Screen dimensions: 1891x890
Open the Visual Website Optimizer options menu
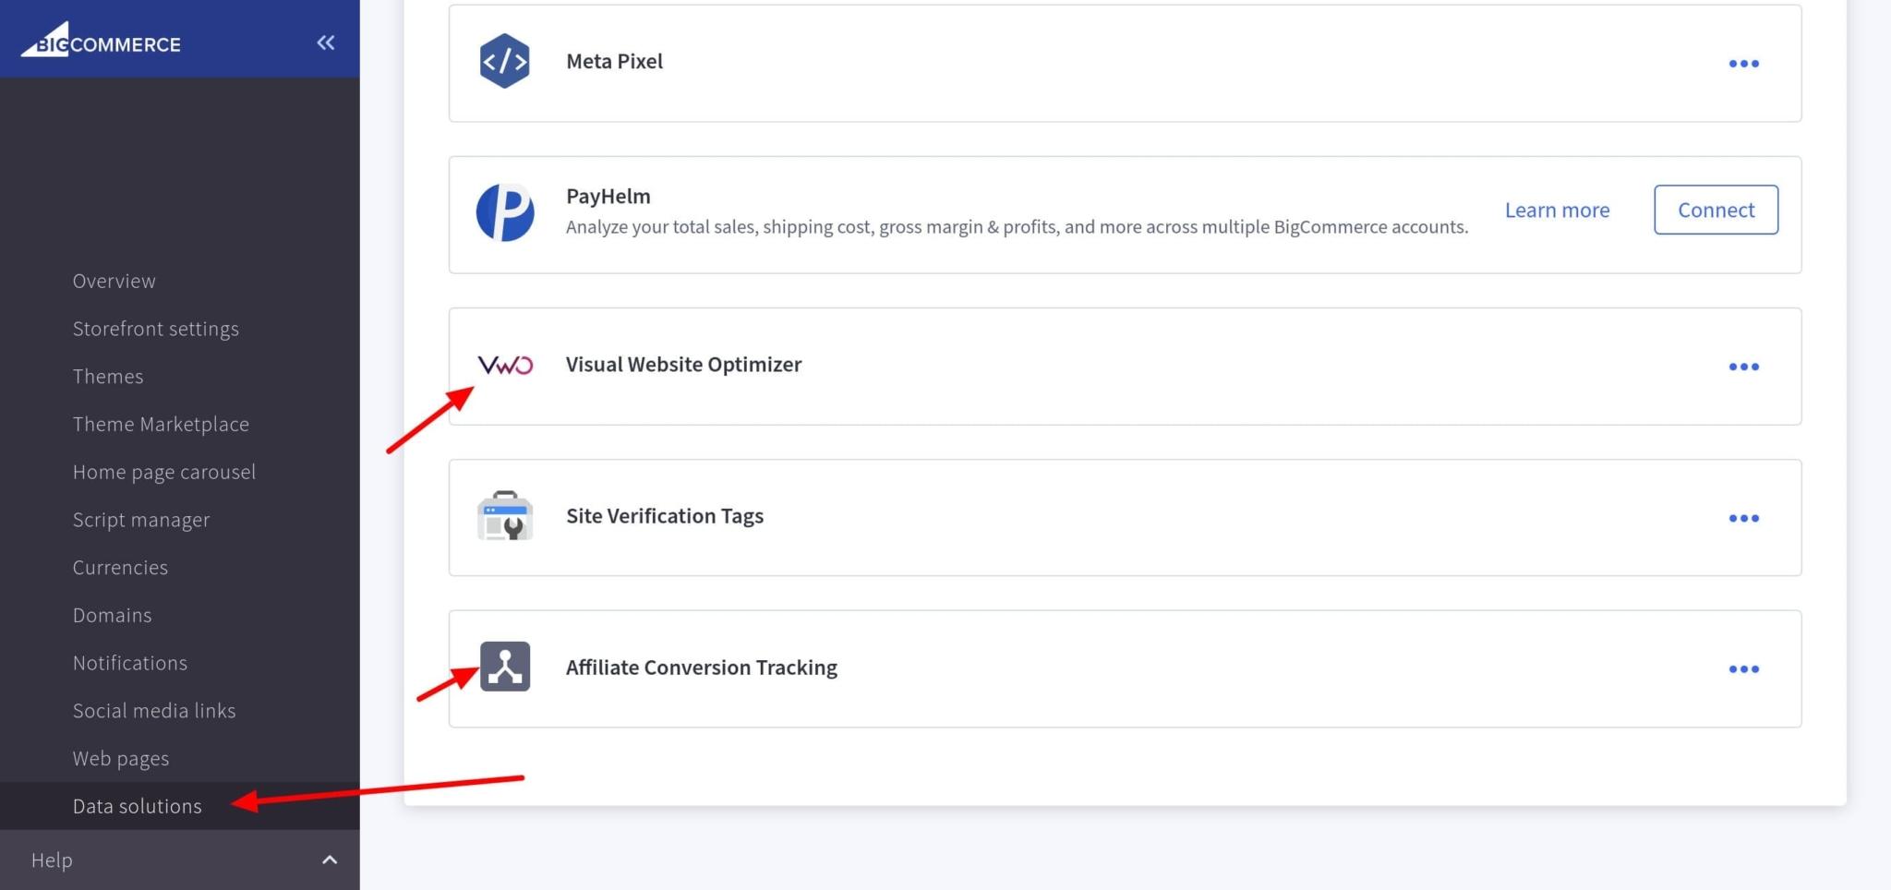pos(1744,367)
